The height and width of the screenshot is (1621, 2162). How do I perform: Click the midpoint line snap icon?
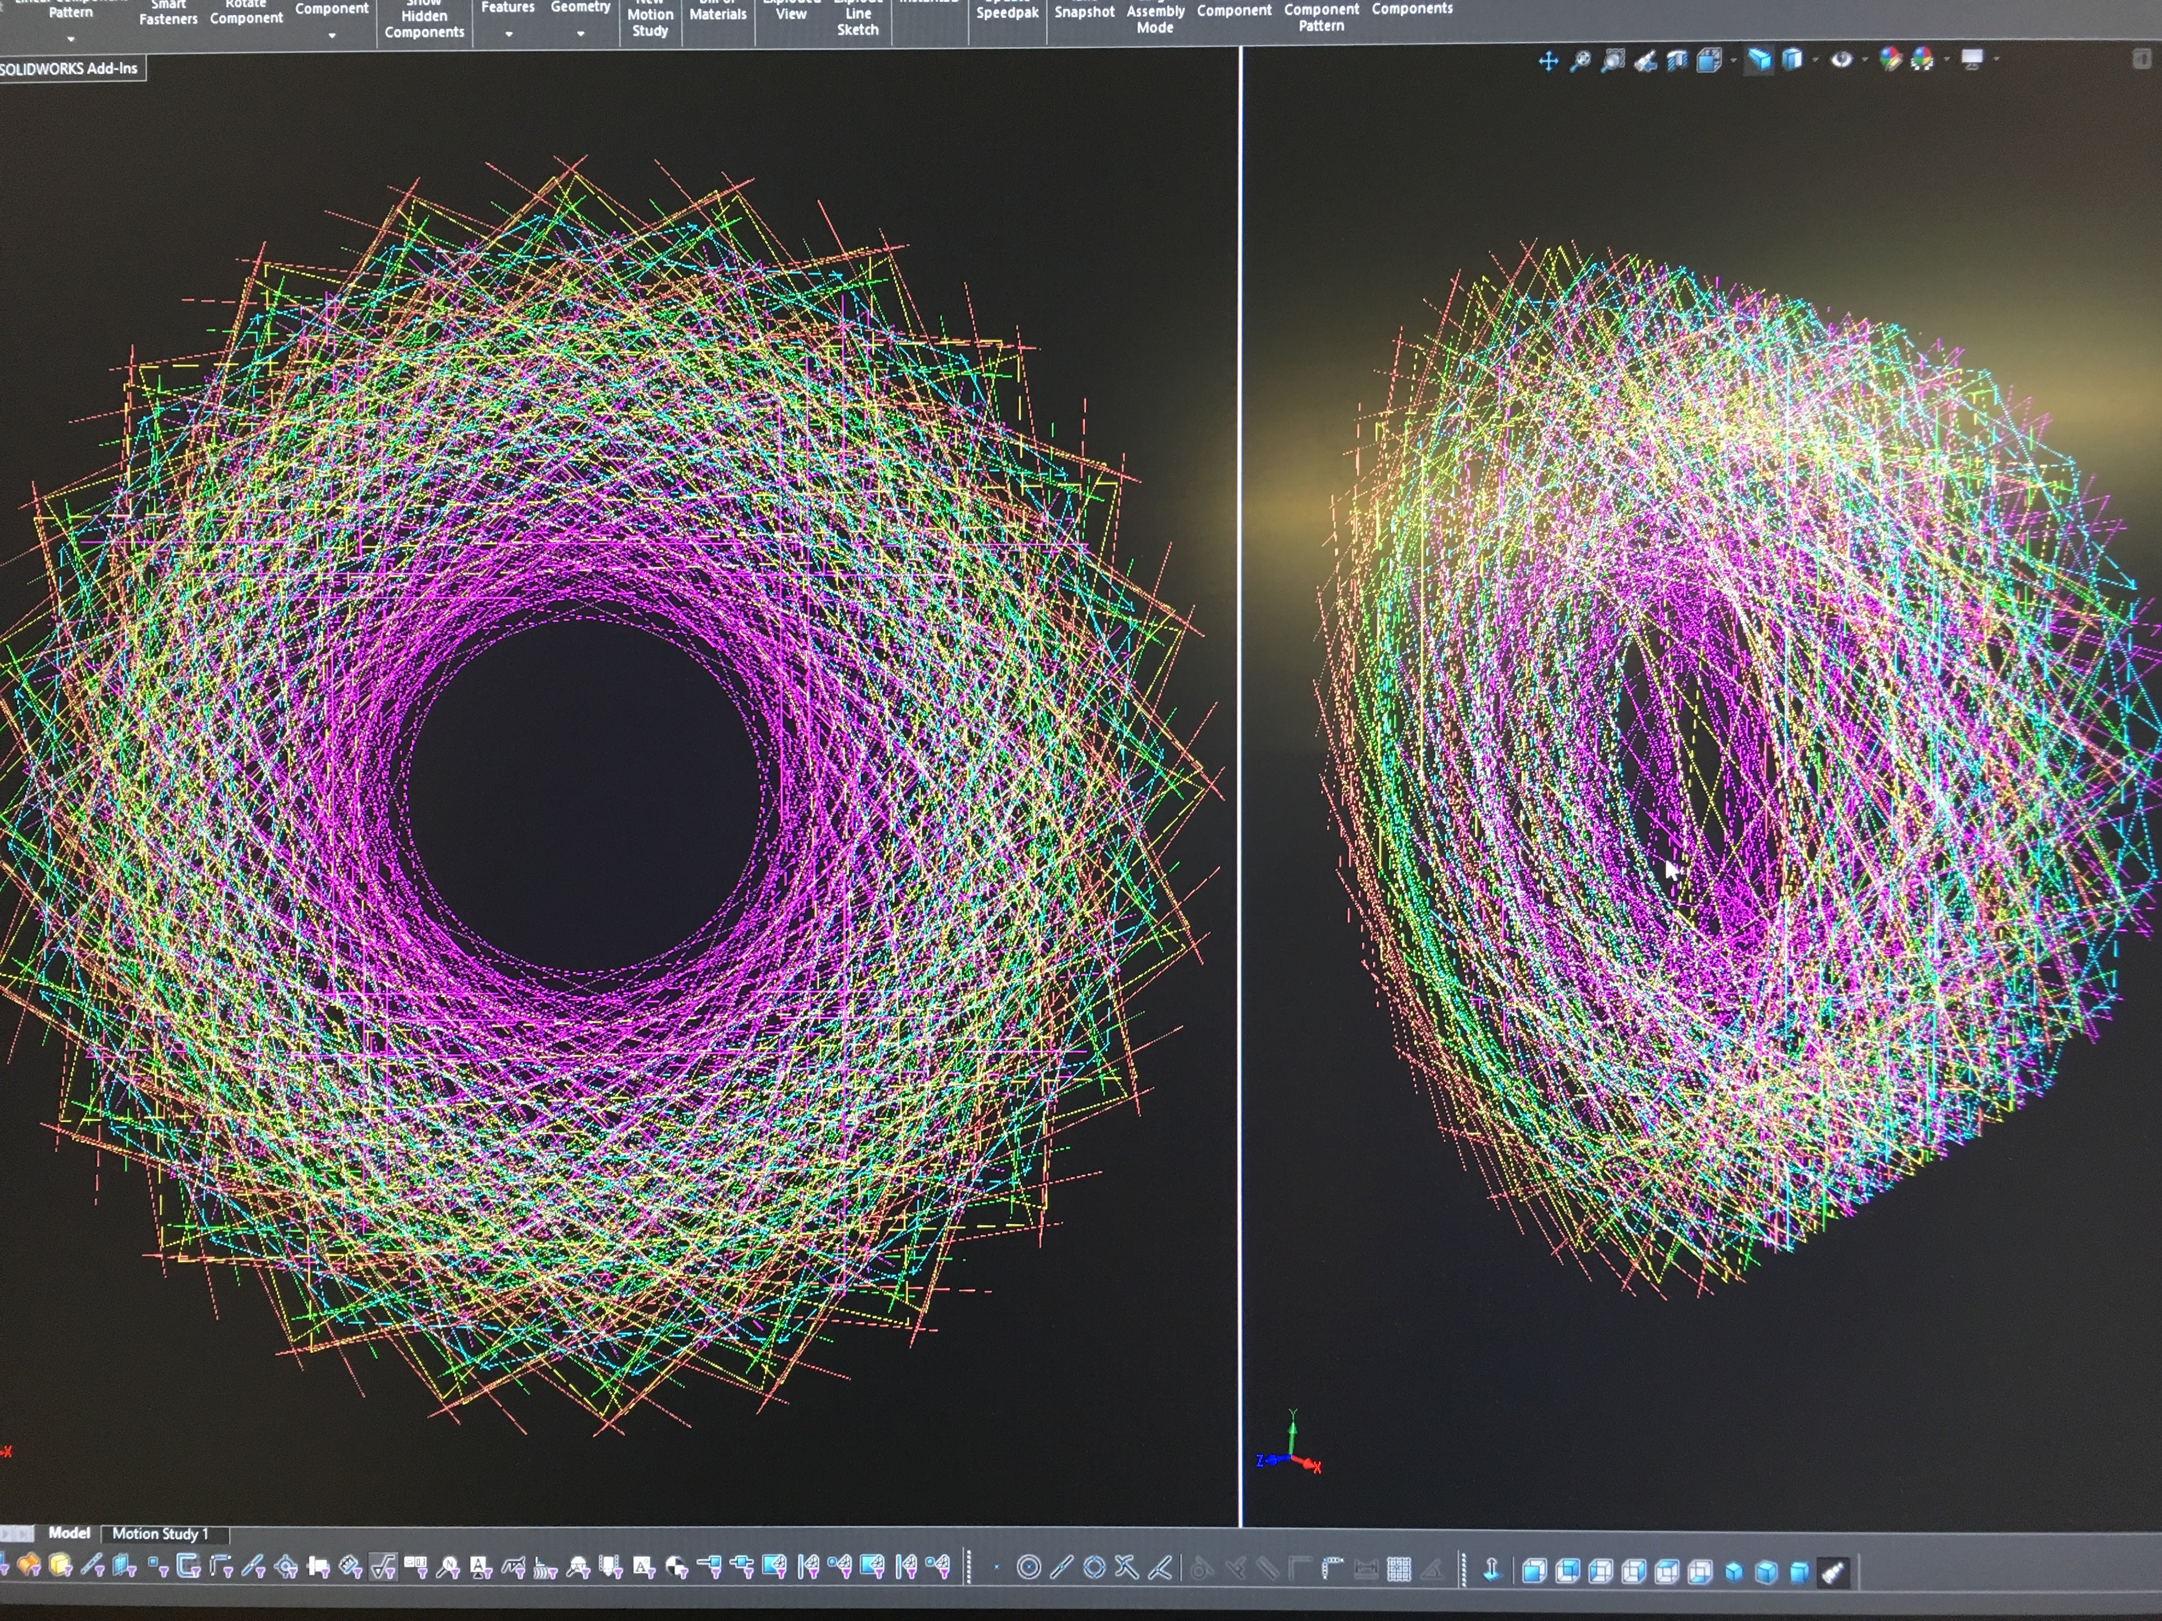[1061, 1568]
